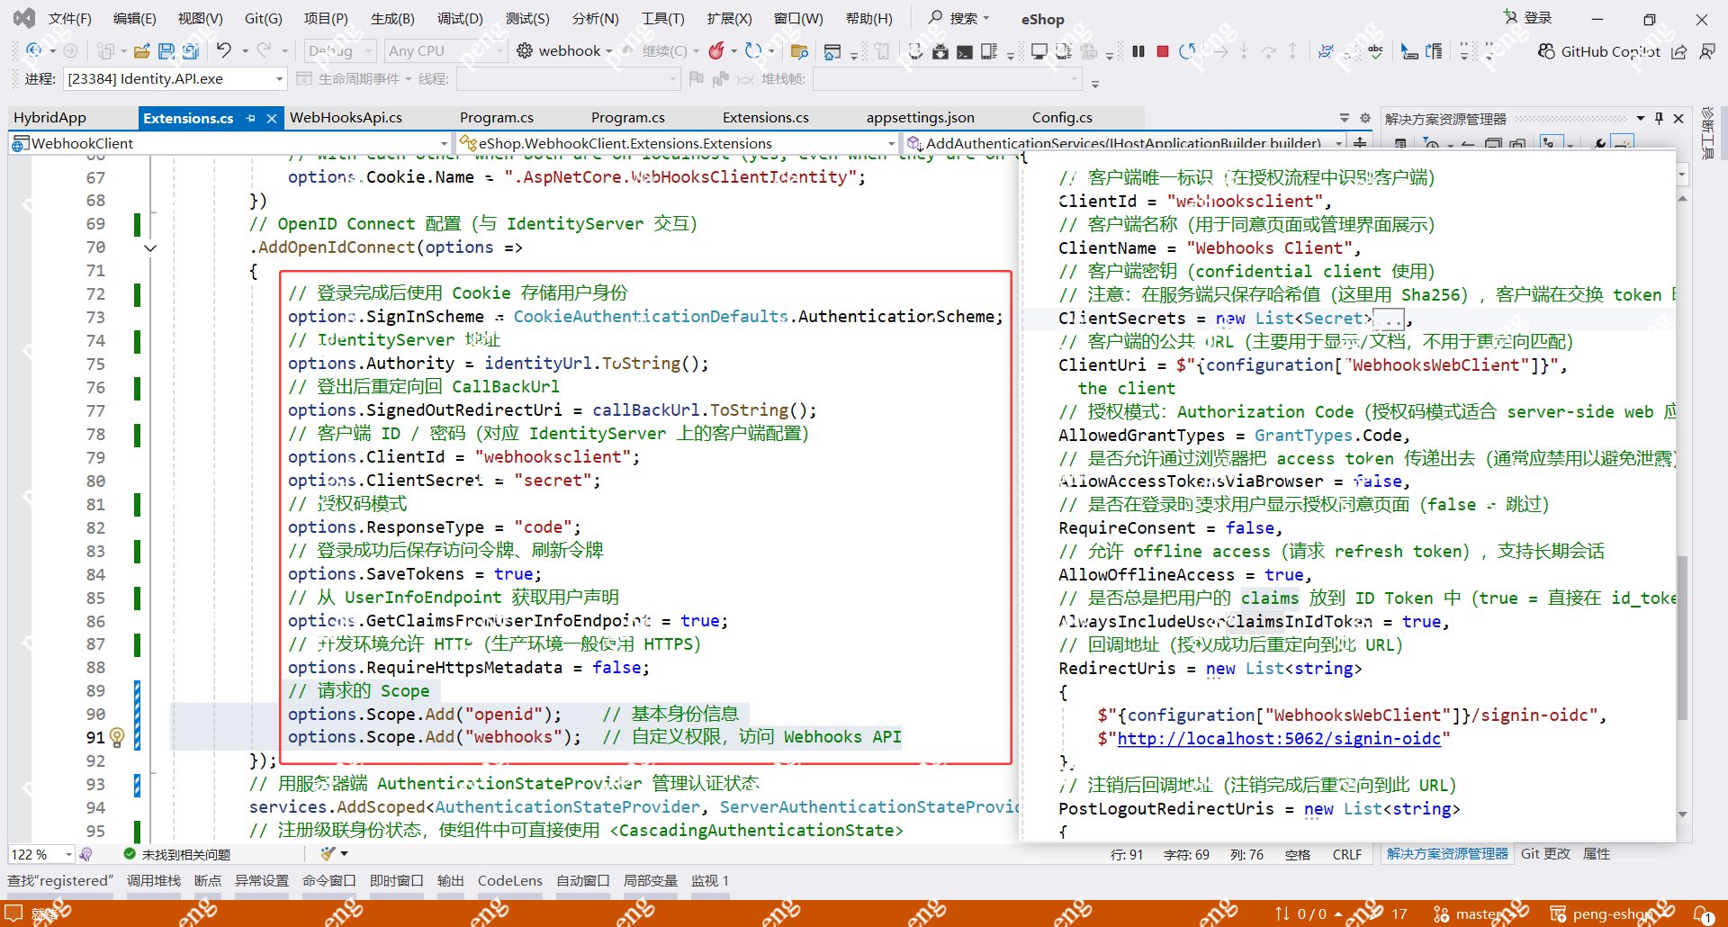Viewport: 1728px width, 927px height.
Task: Pin the active Extensions.cs tab
Action: tap(251, 118)
